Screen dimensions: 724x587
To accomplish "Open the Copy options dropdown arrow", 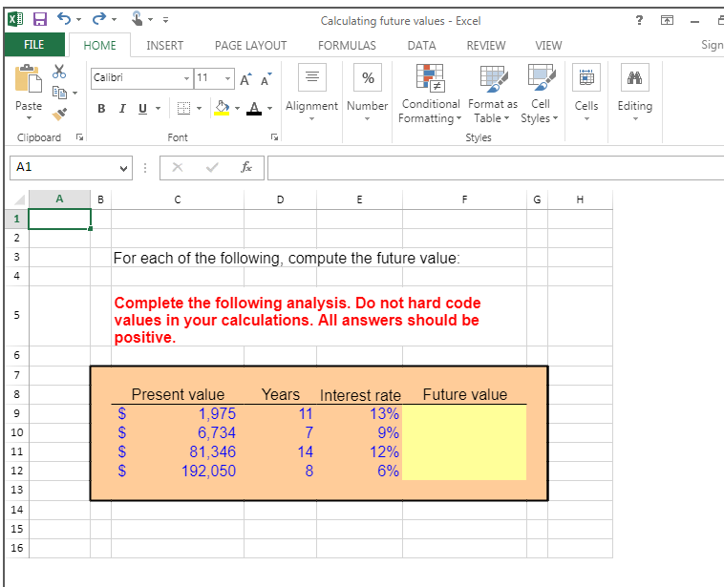I will pos(75,94).
